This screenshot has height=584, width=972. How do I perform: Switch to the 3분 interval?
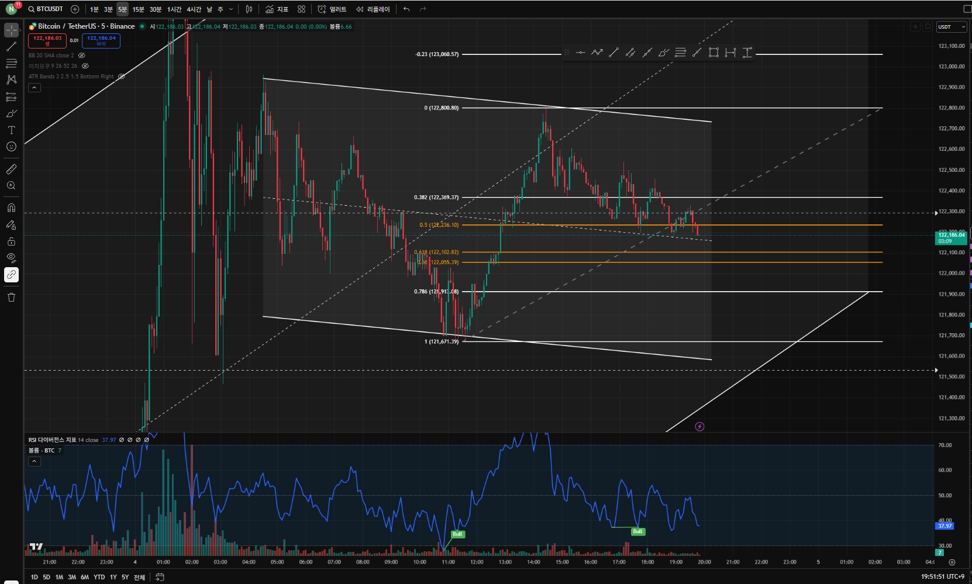108,9
